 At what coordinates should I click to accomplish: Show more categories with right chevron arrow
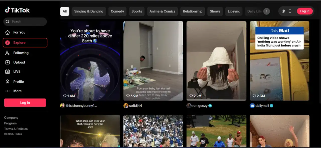[267, 11]
